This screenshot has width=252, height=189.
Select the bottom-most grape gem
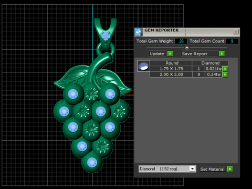[92, 162]
